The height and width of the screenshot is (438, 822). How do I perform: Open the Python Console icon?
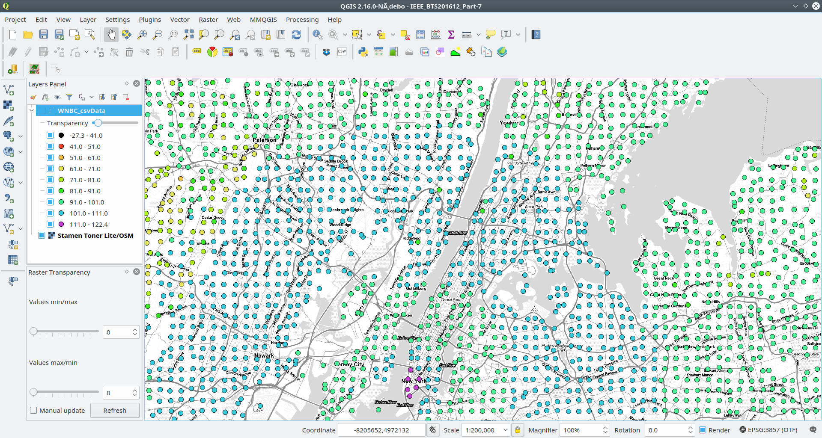(363, 52)
